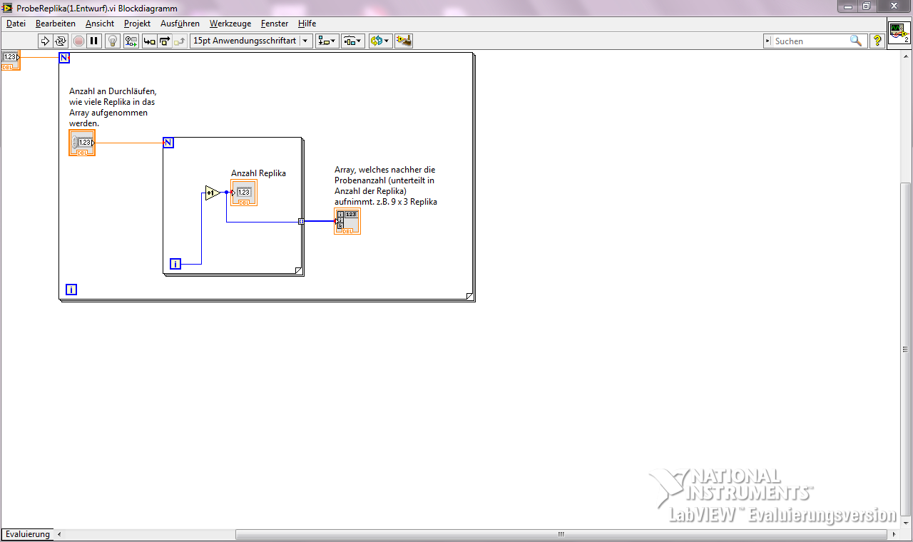Select the inner loop iteration terminal i
913x542 pixels.
[175, 264]
